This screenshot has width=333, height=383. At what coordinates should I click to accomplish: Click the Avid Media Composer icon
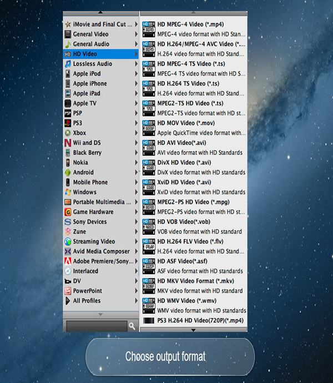tap(68, 251)
